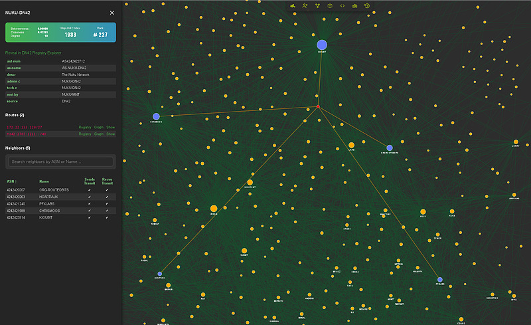
Task: Click Show for the fd42 IPv6 route
Action: coord(111,134)
